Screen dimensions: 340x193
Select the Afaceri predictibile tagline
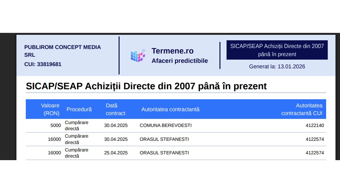click(180, 61)
